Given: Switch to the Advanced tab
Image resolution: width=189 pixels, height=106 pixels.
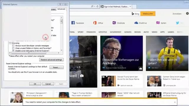Looking at the screenshot, I should 61,9.
